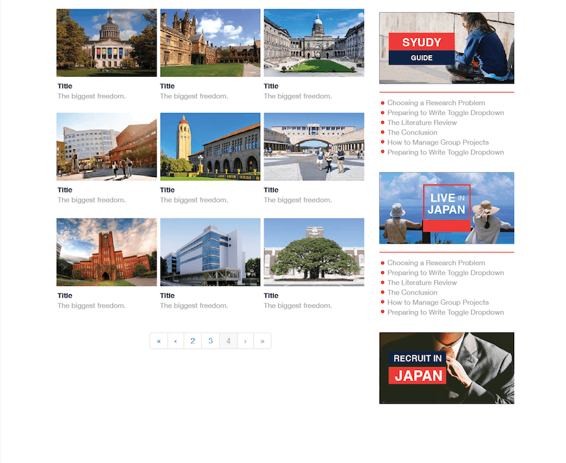This screenshot has height=463, width=566.
Task: Click Title under the large tree photo
Action: click(271, 295)
